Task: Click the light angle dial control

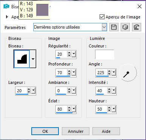Action: pyautogui.click(x=128, y=73)
